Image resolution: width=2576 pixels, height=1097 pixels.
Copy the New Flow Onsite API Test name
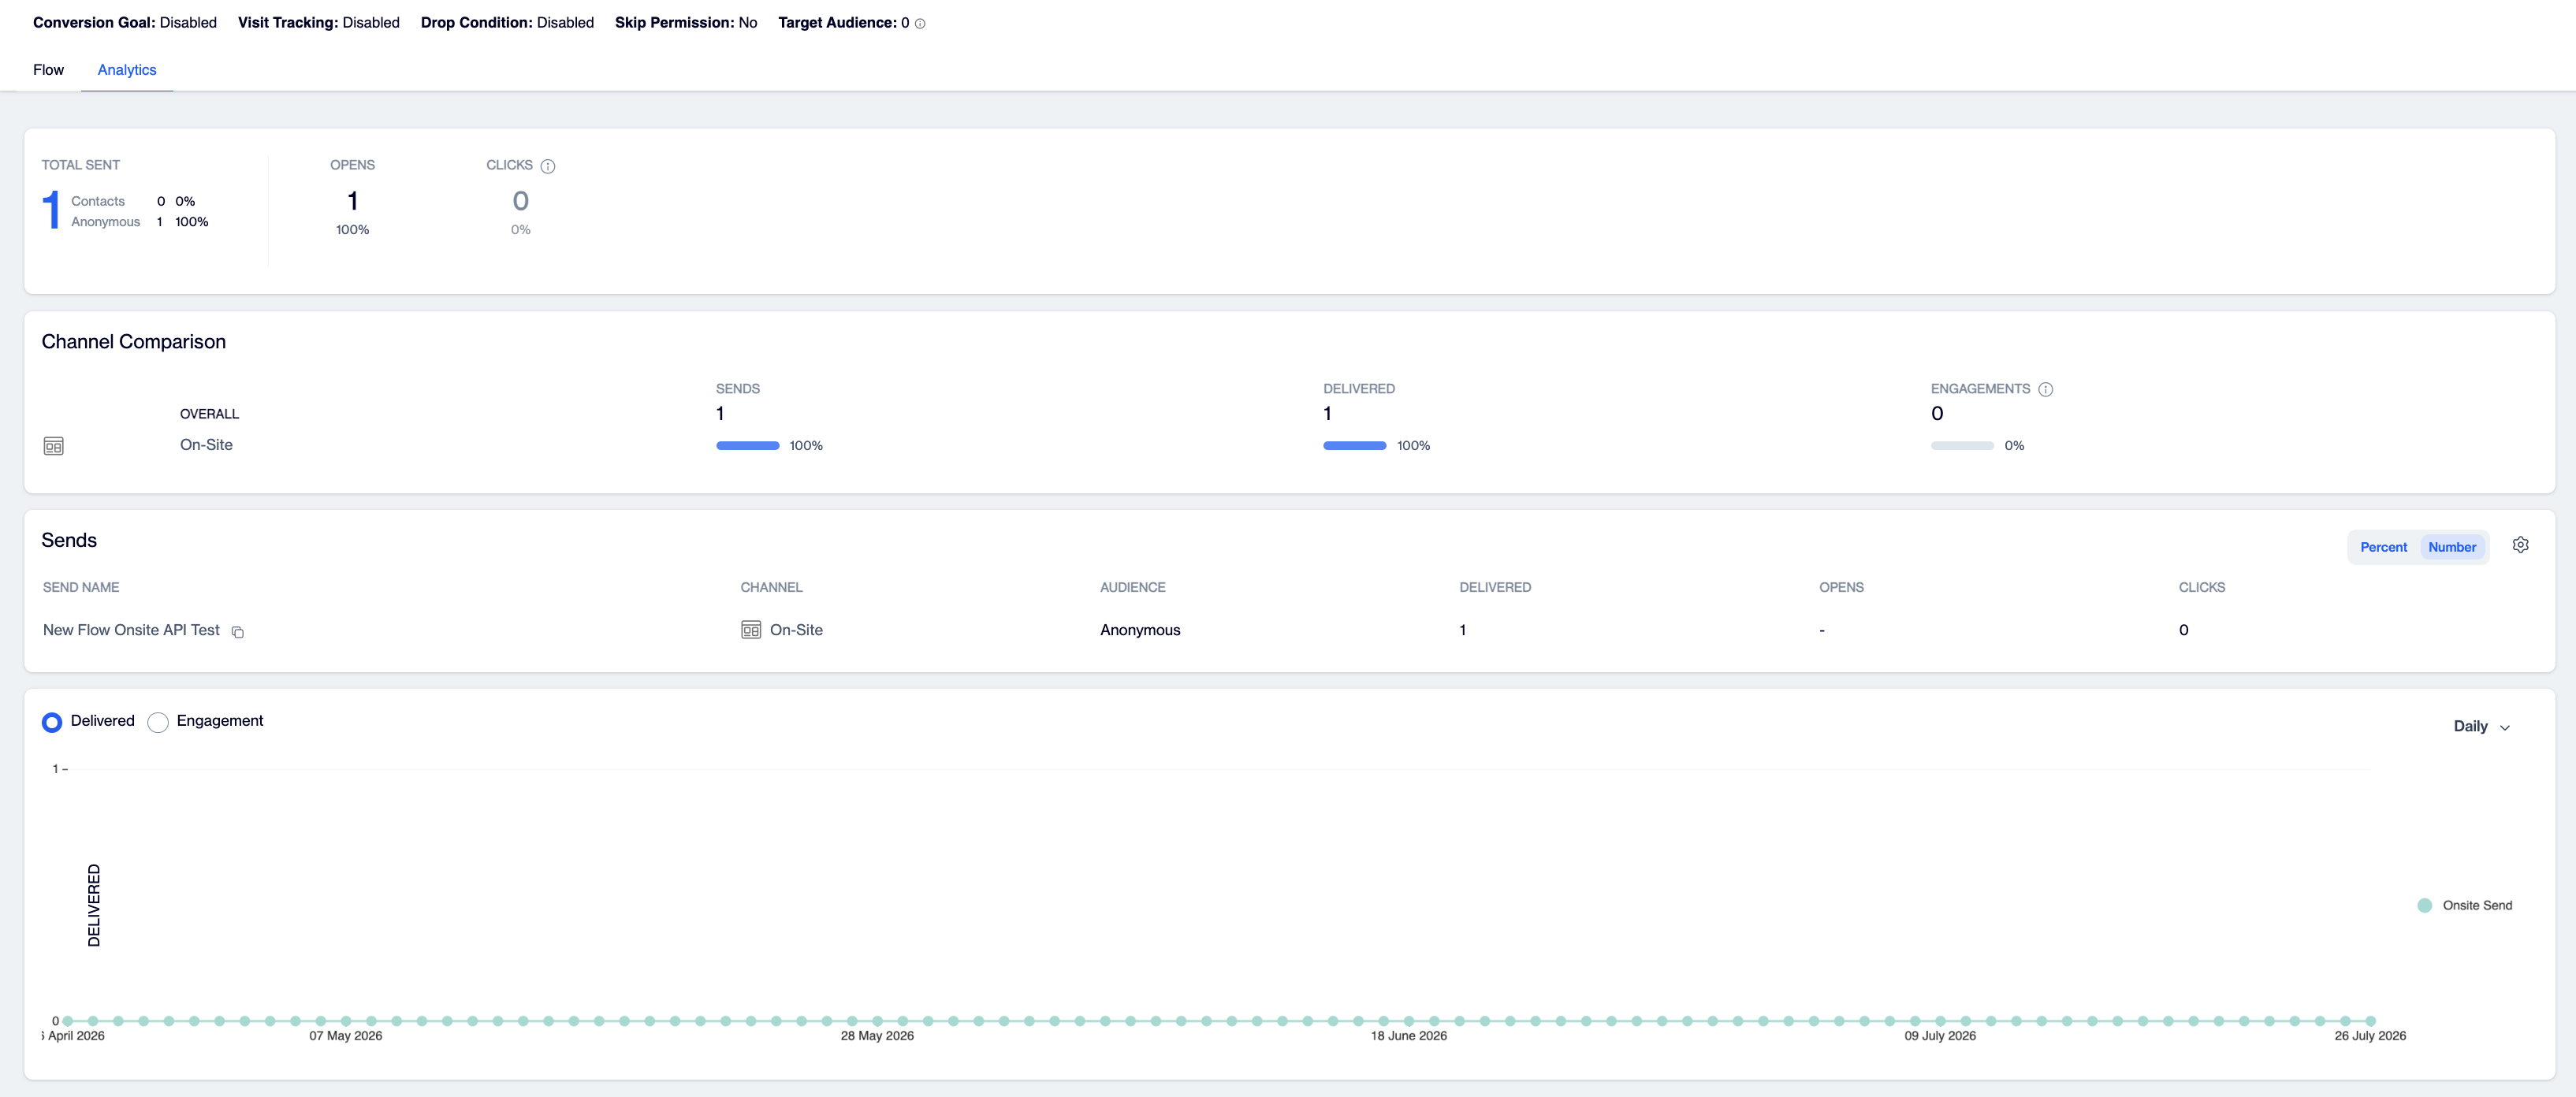click(238, 632)
